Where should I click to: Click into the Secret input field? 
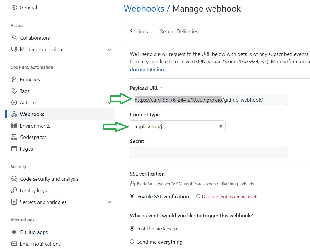[x=209, y=153]
